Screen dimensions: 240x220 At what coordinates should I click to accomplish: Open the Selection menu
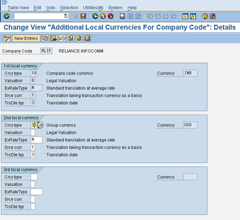(x=69, y=8)
